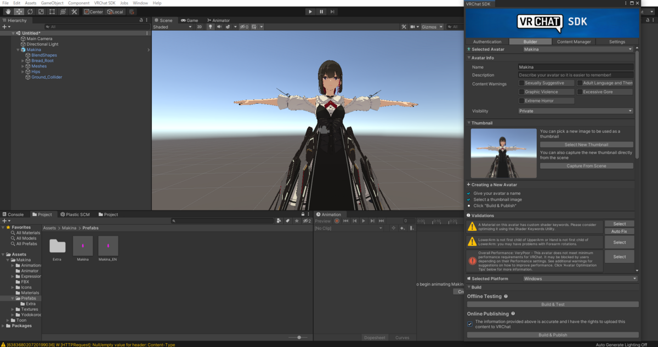
Task: Open the Selected Avatar dropdown
Action: [x=577, y=49]
